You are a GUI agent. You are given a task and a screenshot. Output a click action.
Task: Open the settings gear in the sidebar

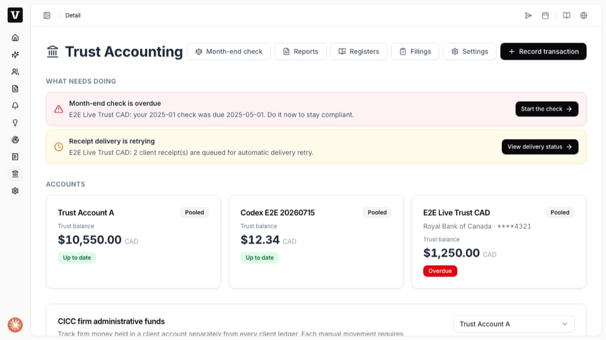tap(15, 190)
